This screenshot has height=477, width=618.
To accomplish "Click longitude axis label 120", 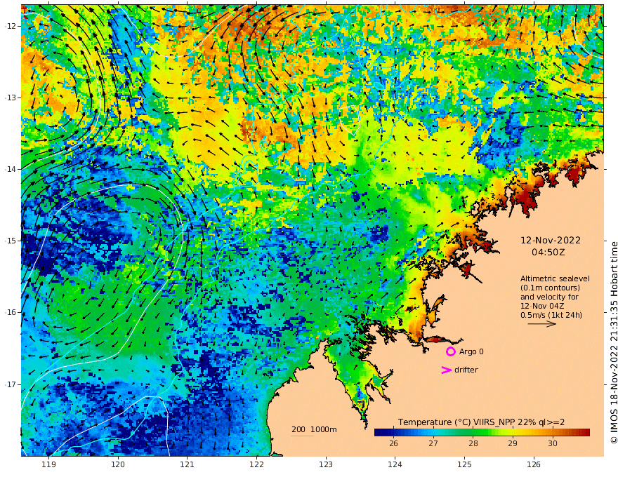I will coord(118,464).
